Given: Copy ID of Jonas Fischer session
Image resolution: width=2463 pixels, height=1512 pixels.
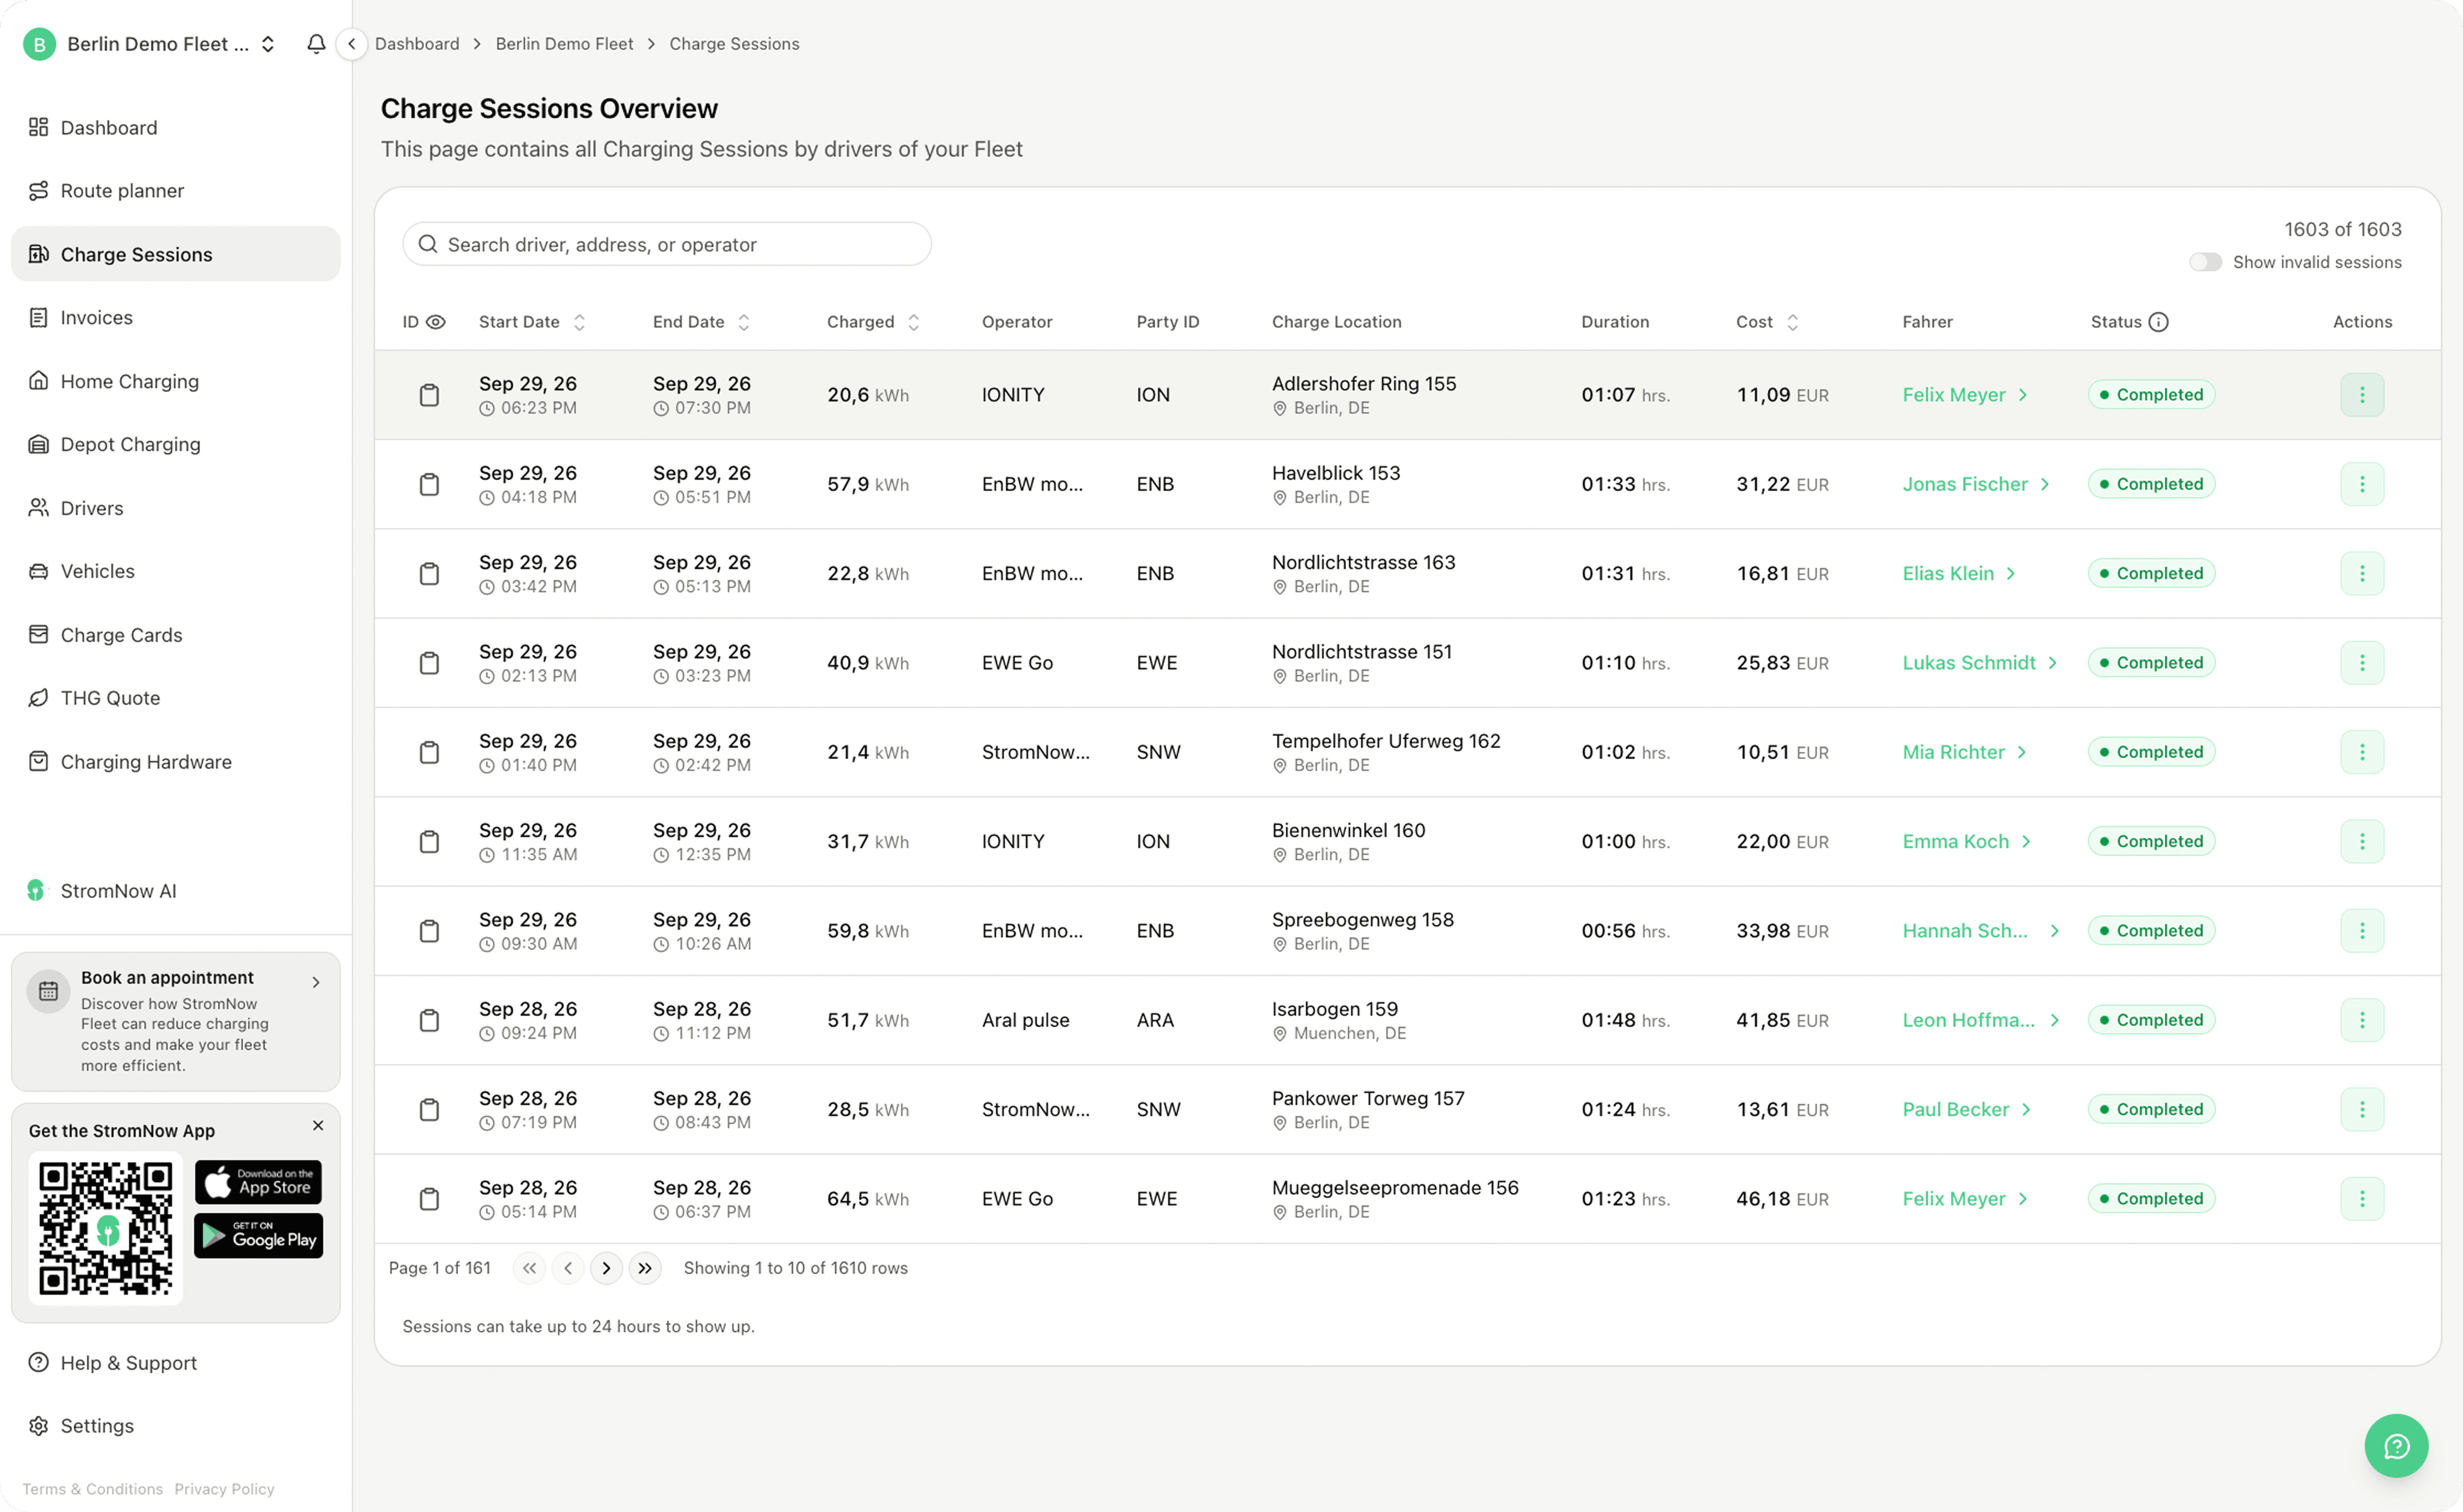Looking at the screenshot, I should (429, 484).
